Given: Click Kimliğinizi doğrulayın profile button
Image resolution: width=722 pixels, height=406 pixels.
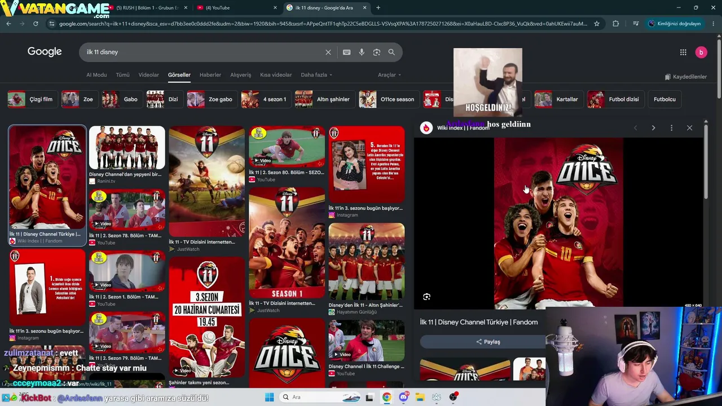Looking at the screenshot, I should (674, 24).
